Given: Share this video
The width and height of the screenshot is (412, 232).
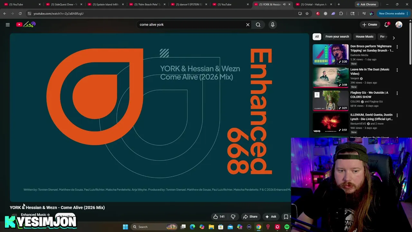Looking at the screenshot, I should (250, 217).
